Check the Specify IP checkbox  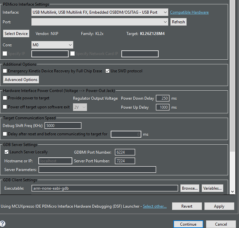5,53
